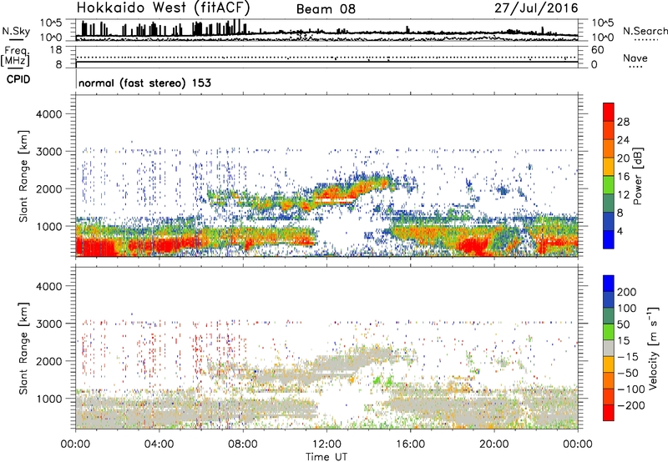Click the '60' Nave axis tick
Viewport: 668px width, 462px height.
pyautogui.click(x=597, y=50)
